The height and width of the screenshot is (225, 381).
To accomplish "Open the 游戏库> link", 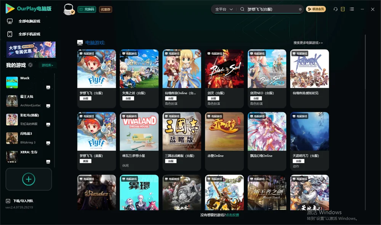I will tap(47, 65).
